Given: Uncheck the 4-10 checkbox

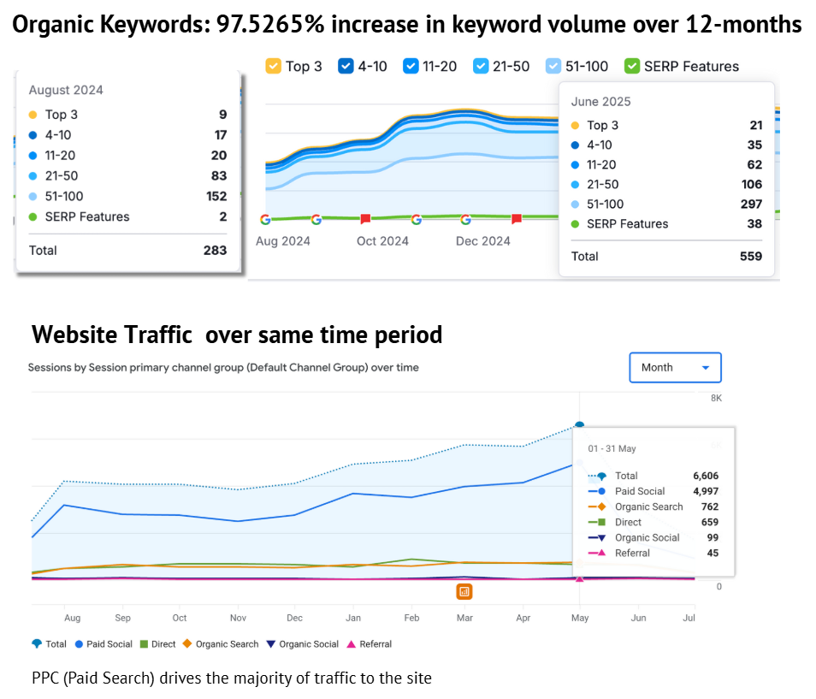Looking at the screenshot, I should pos(346,66).
